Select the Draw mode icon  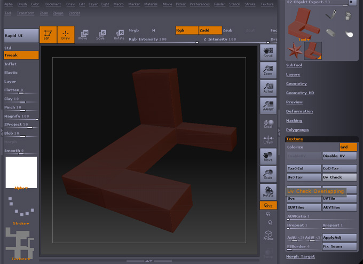[66, 34]
